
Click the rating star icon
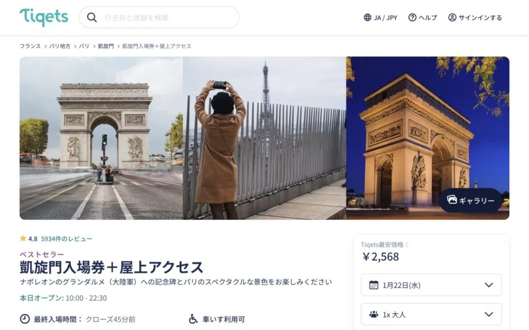pyautogui.click(x=23, y=239)
